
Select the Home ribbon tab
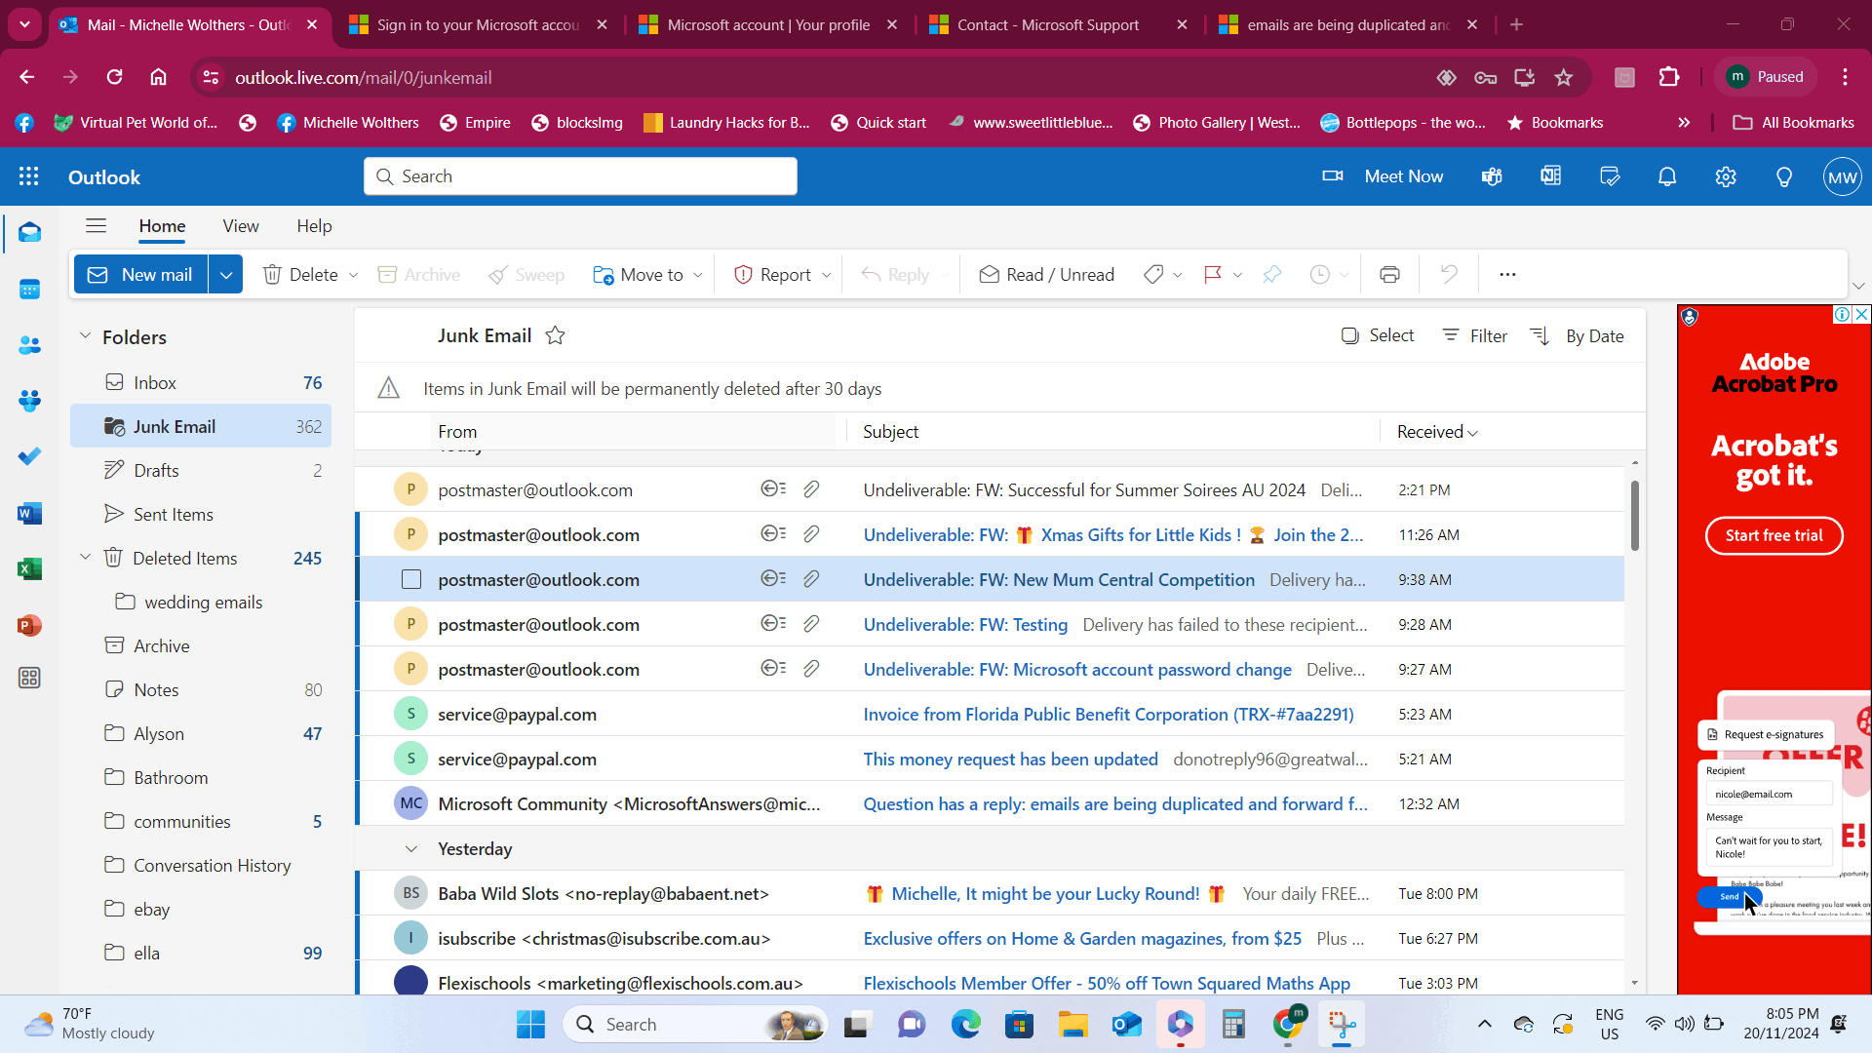click(162, 226)
